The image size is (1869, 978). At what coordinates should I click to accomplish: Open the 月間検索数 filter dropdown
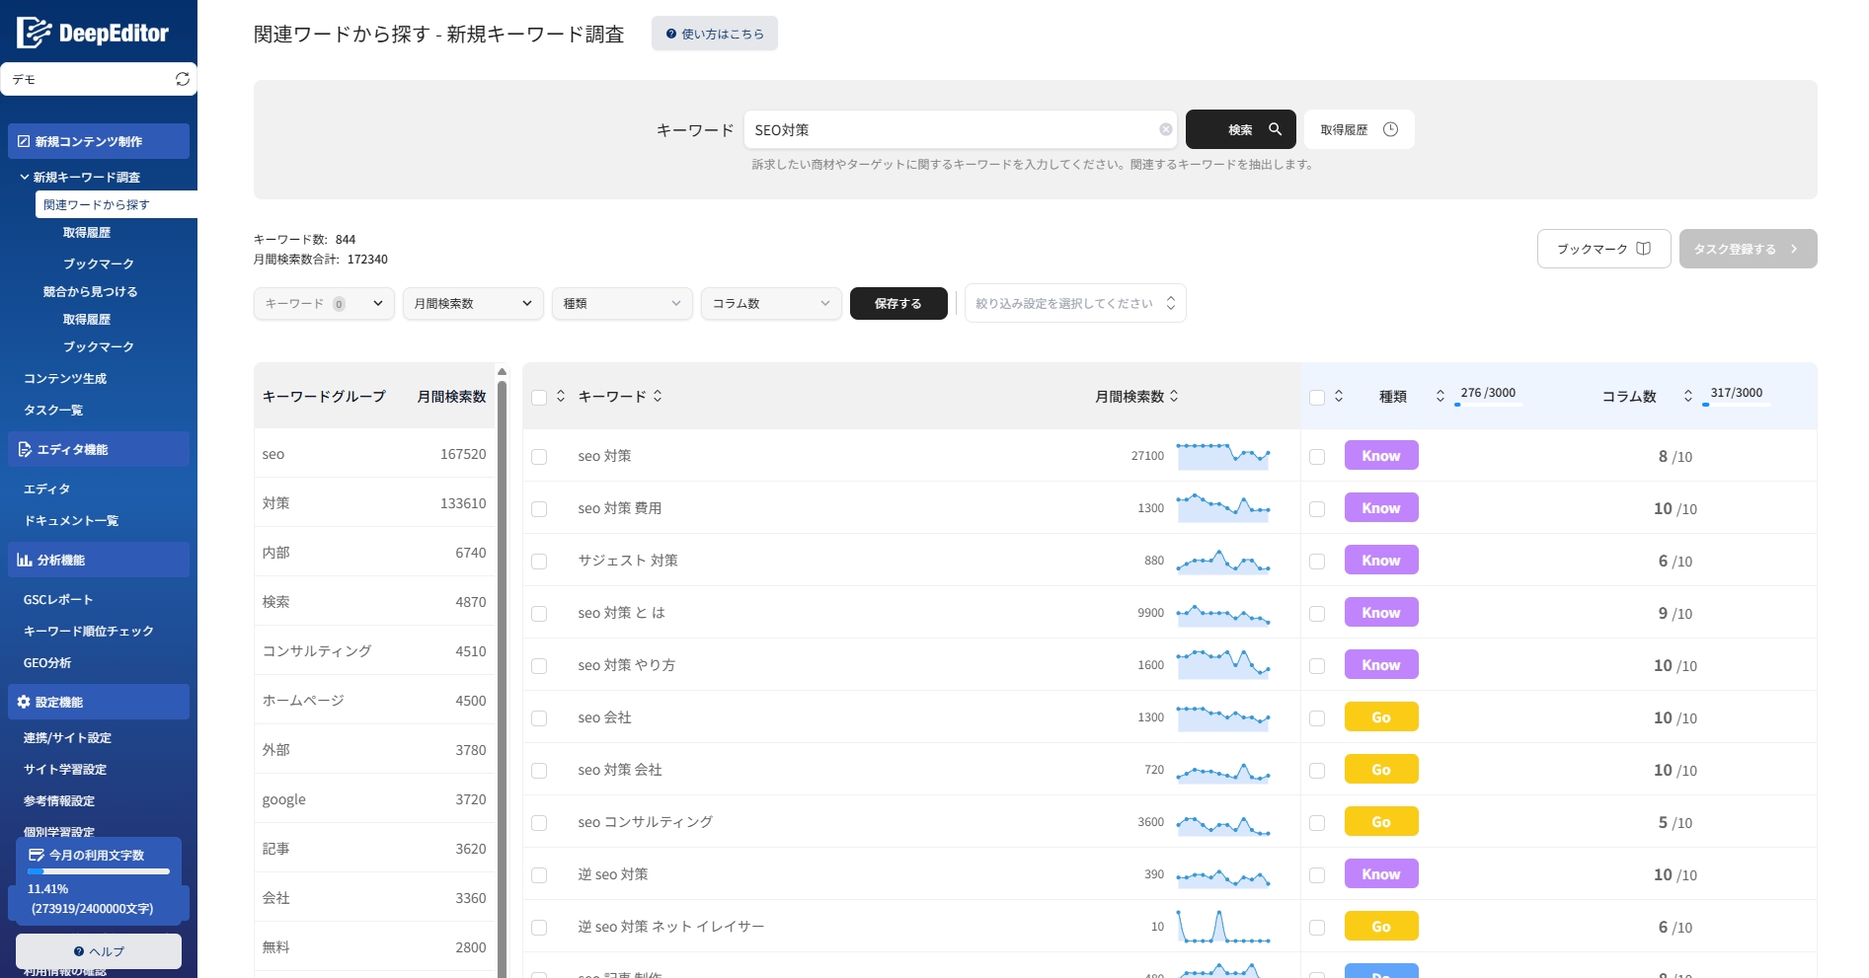pos(472,303)
